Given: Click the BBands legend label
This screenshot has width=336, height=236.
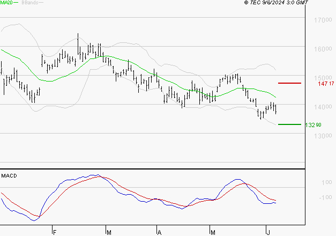Looking at the screenshot, I should (x=30, y=2).
